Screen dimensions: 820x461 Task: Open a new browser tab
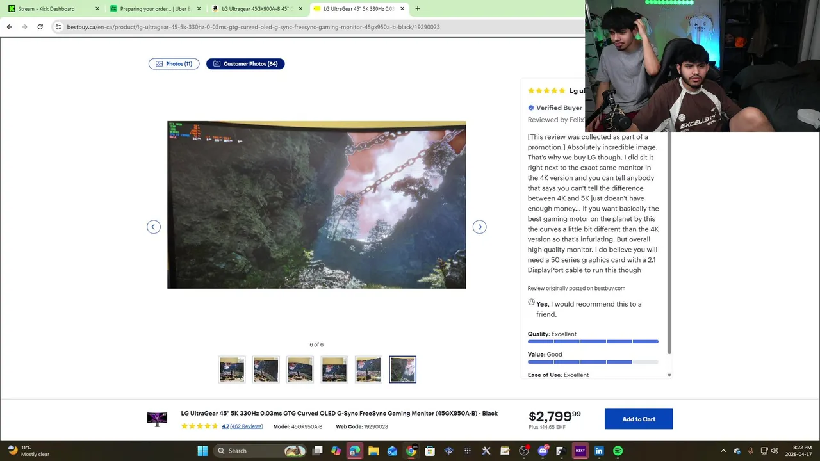[418, 9]
